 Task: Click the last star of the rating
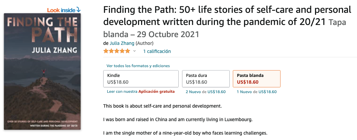[x=128, y=51]
